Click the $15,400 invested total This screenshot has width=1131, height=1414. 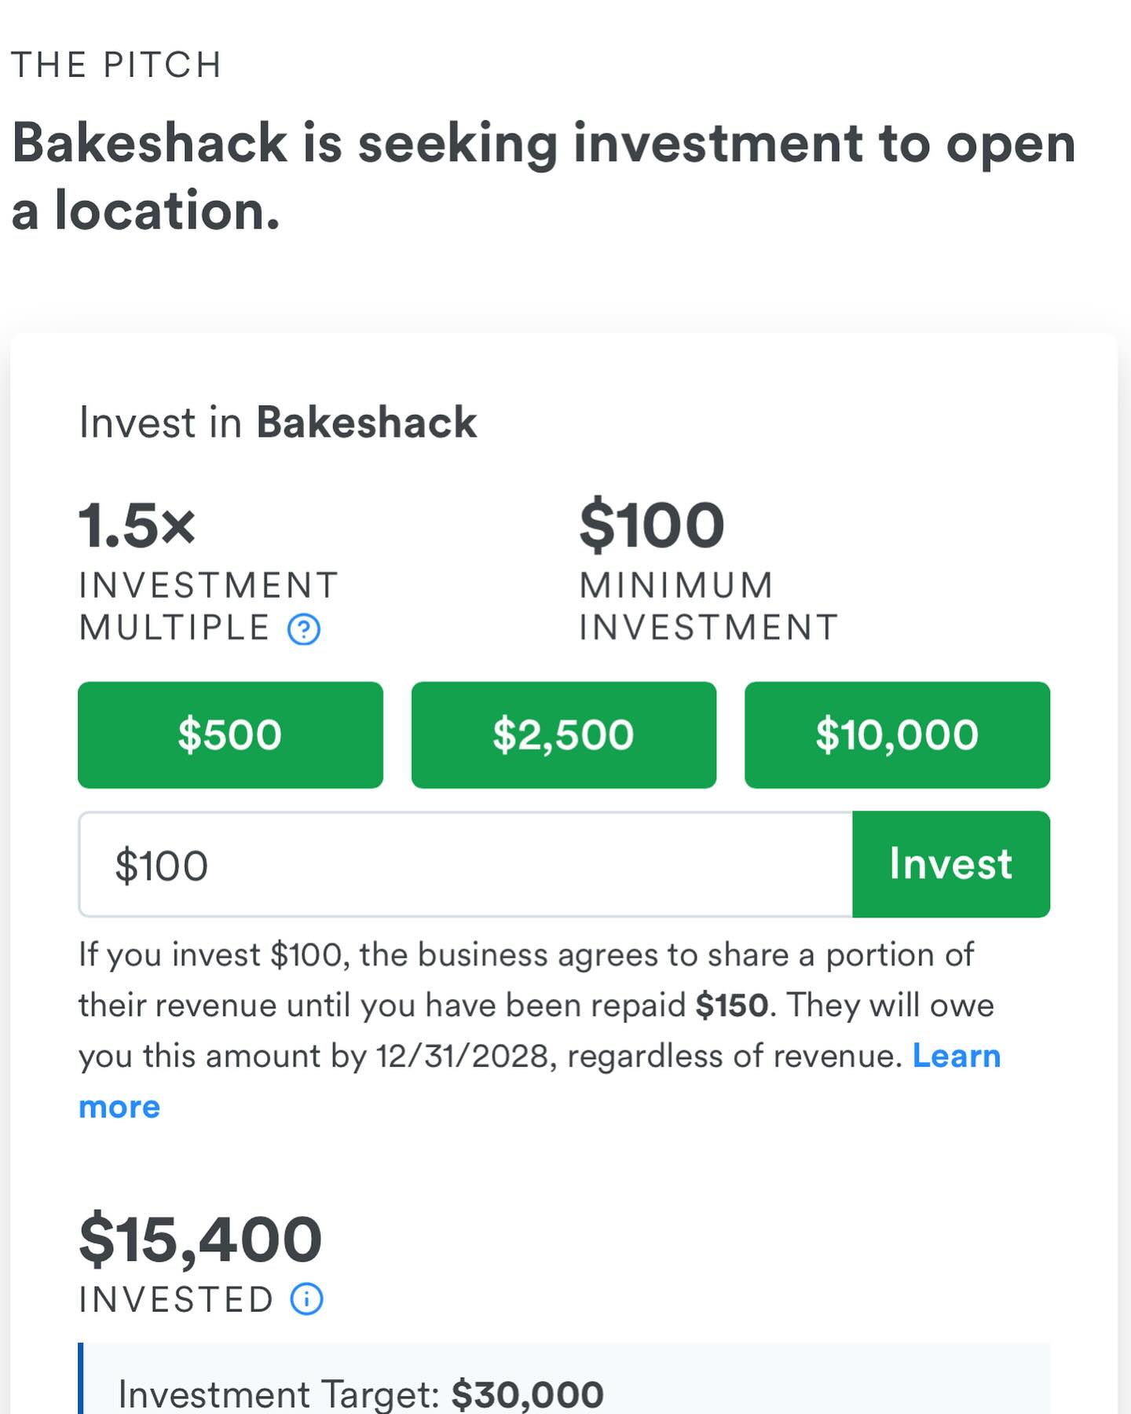pos(200,1240)
